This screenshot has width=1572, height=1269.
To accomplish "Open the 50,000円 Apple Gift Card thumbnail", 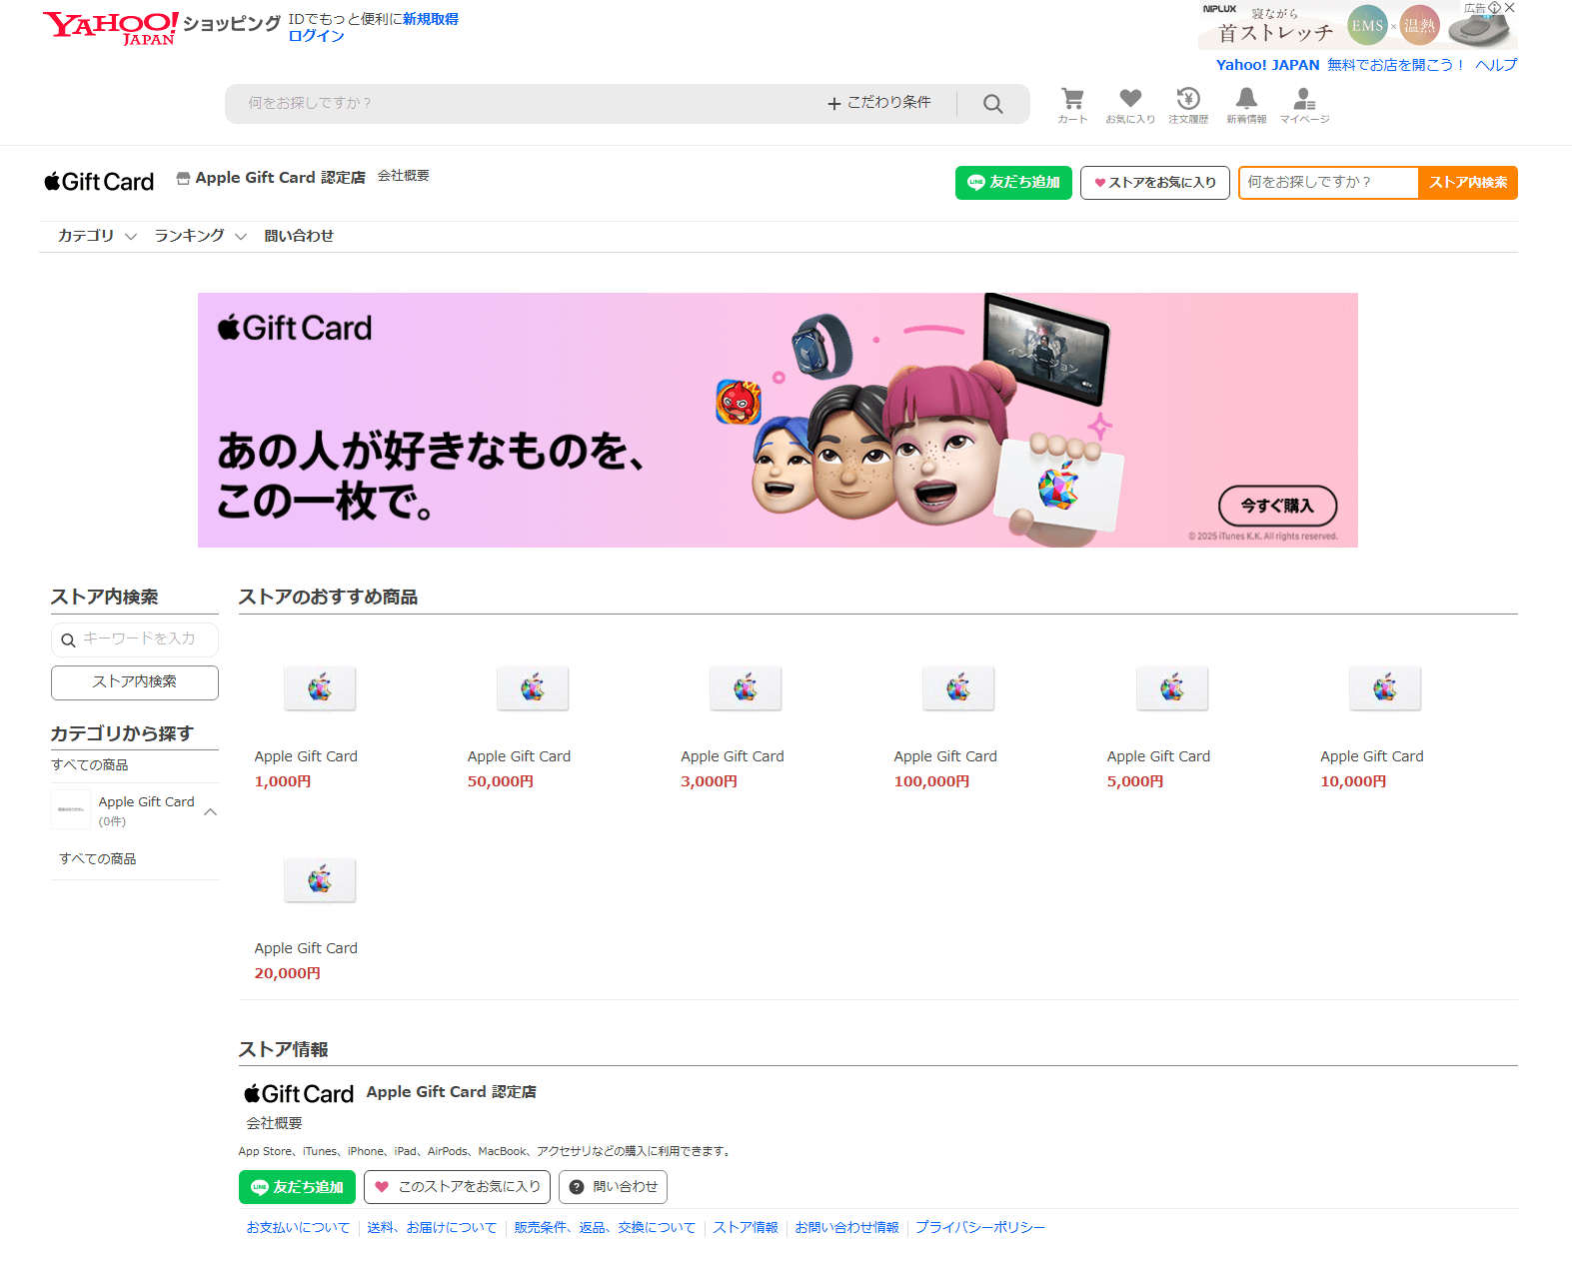I will pyautogui.click(x=533, y=688).
